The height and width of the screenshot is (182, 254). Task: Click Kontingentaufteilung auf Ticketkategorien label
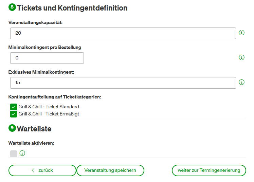[x=55, y=97]
